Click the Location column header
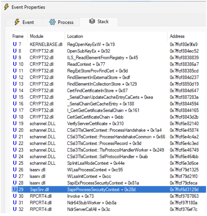207x216 pixels. 75,36
